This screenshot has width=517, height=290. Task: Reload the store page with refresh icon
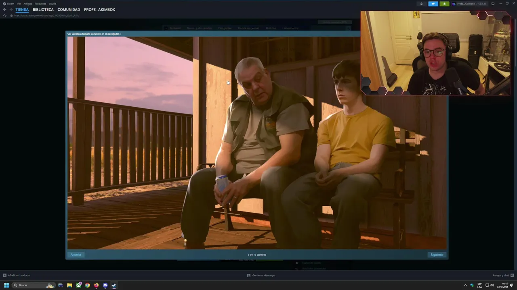pos(5,15)
